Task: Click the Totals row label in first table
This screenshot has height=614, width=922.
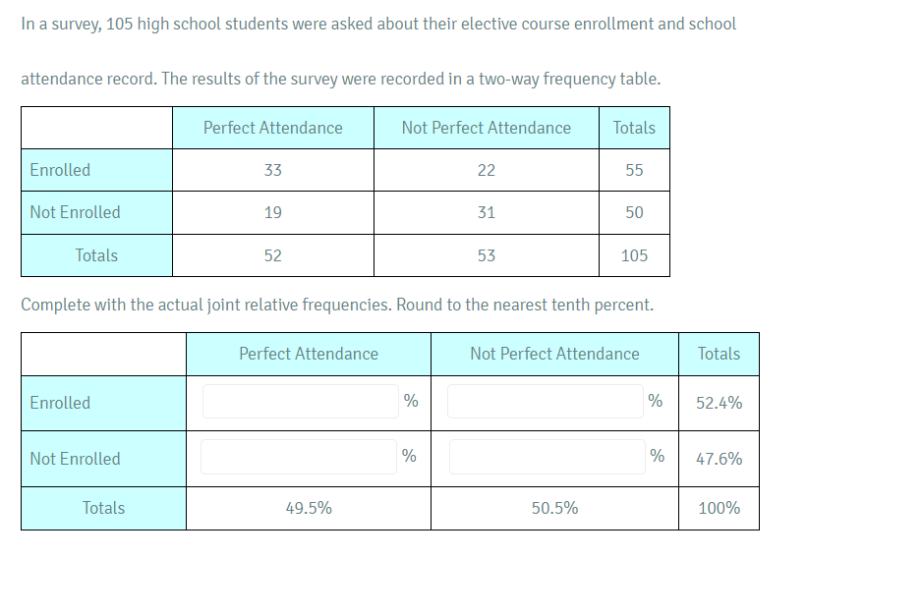Action: (x=96, y=255)
